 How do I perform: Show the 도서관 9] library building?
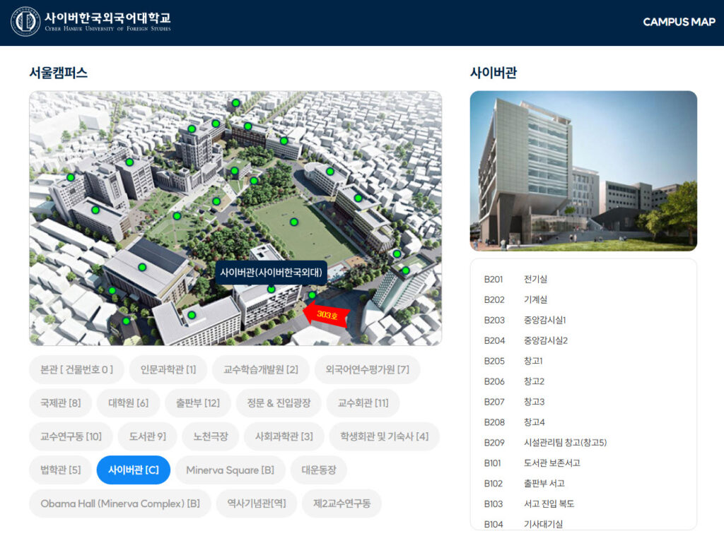(147, 436)
